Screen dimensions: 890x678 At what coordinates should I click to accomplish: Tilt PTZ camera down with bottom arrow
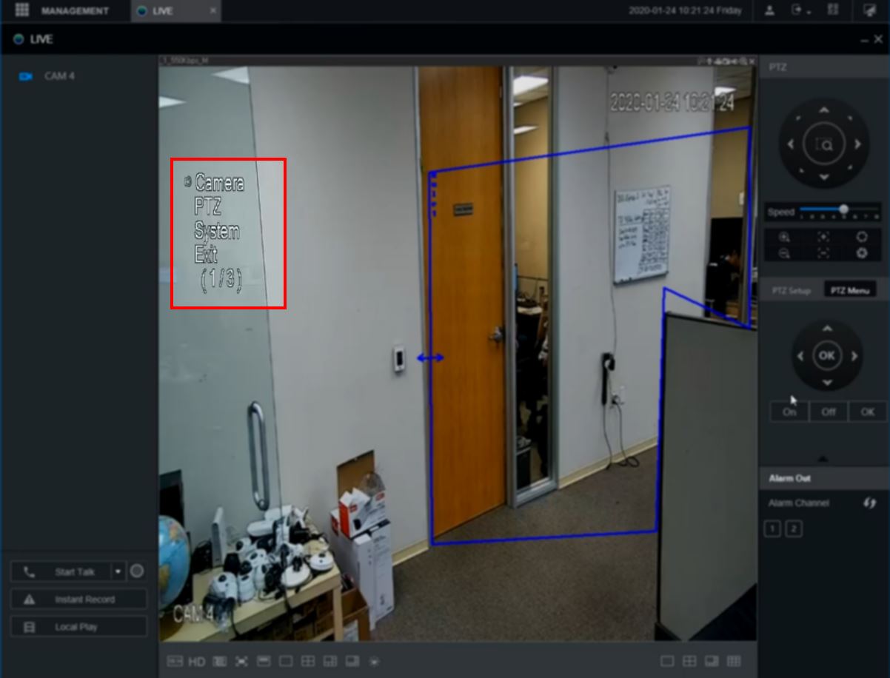824,178
